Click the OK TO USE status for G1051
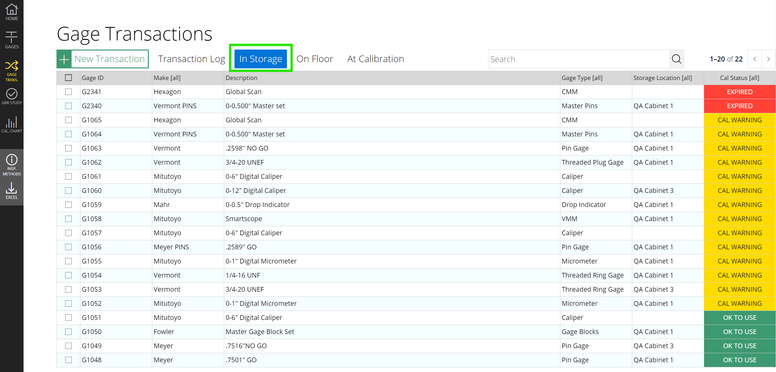This screenshot has height=372, width=776. (740, 318)
